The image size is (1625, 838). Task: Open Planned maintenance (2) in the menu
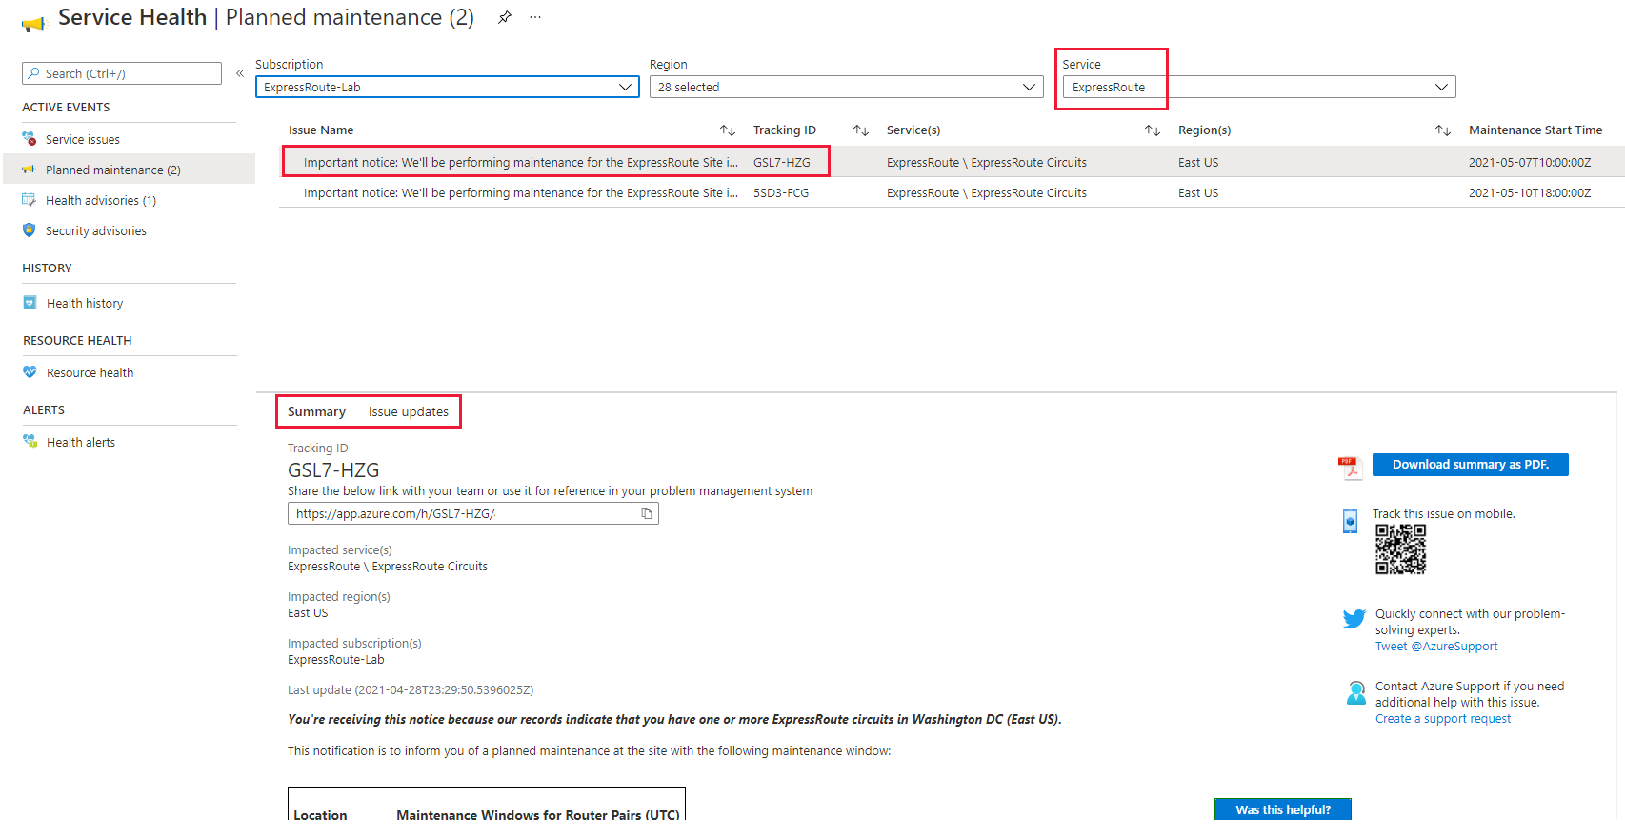coord(130,170)
